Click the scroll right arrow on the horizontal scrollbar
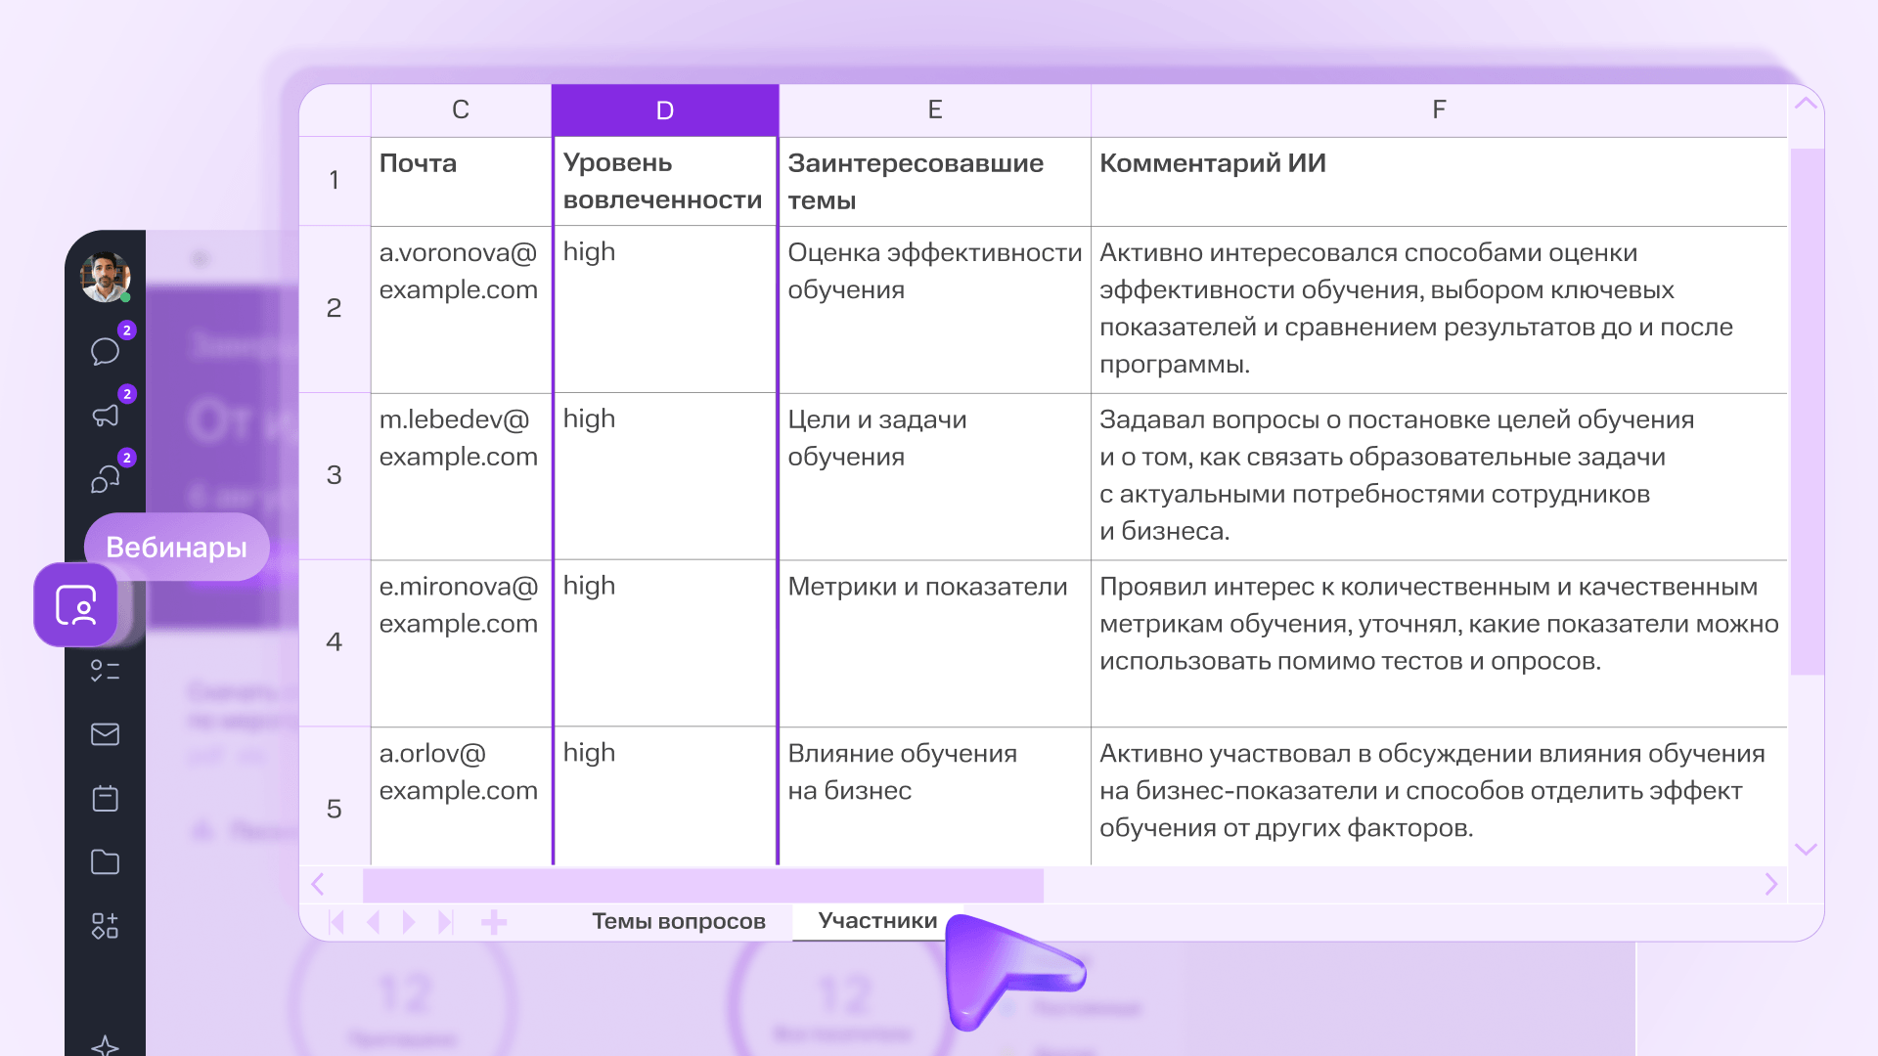1878x1056 pixels. pyautogui.click(x=1771, y=885)
